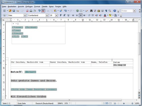Open the Paste options dropdown arrow
This screenshot has height=106, width=142.
(x=58, y=11)
